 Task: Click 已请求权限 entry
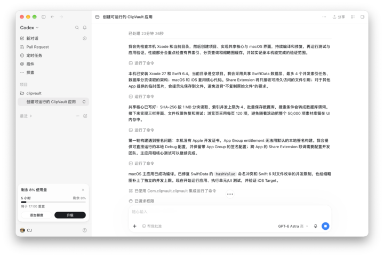[x=141, y=201]
